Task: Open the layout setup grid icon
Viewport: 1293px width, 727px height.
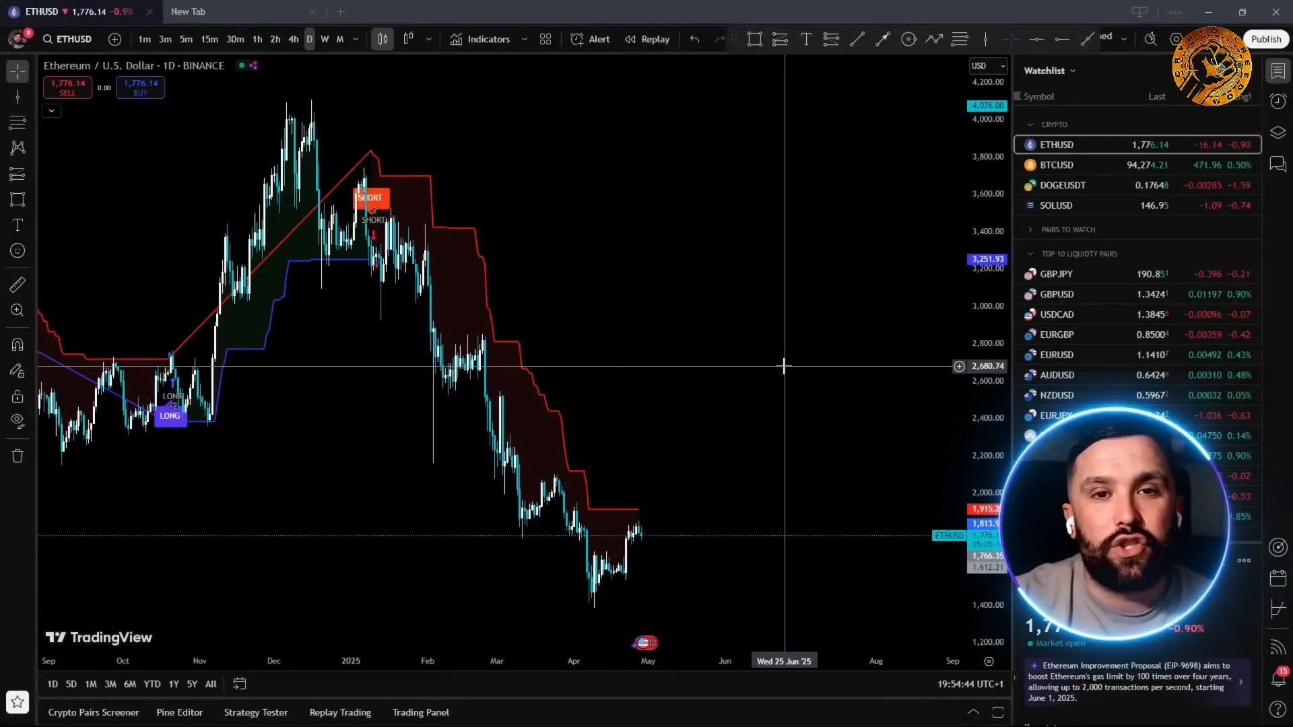Action: click(x=545, y=39)
